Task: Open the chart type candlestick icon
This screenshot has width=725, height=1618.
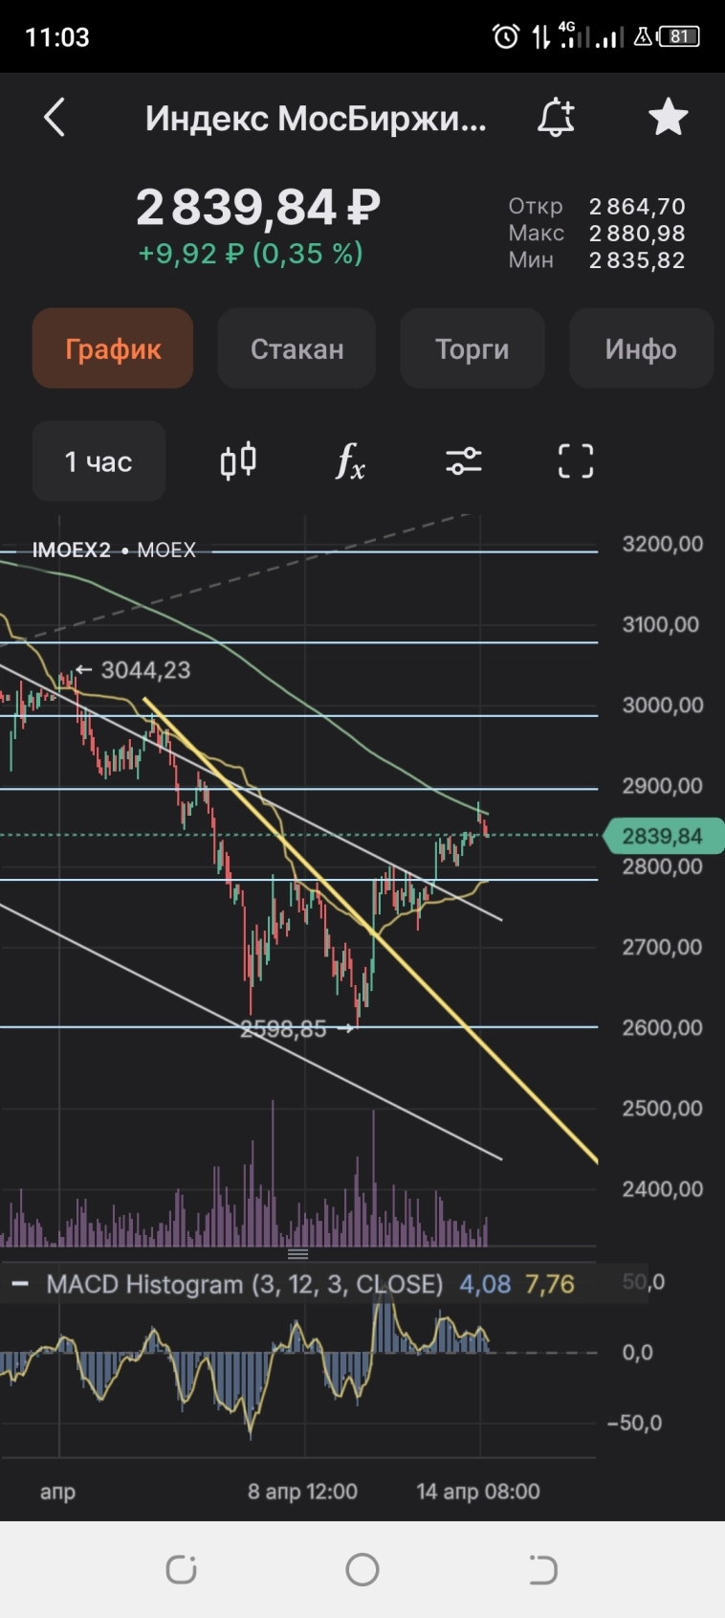Action: (238, 461)
